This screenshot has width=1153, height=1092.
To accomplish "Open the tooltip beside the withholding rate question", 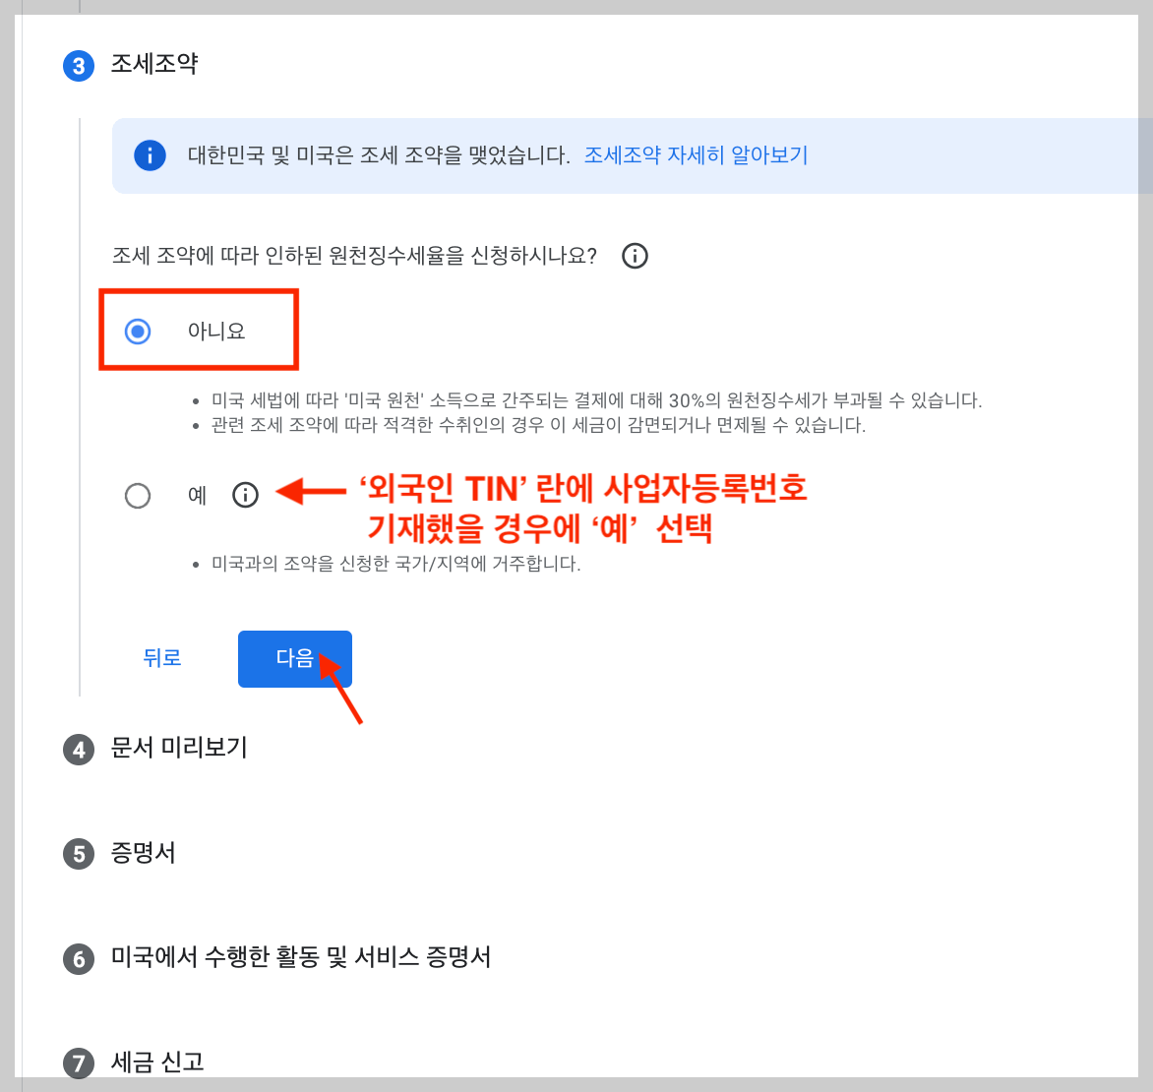I will (x=635, y=256).
